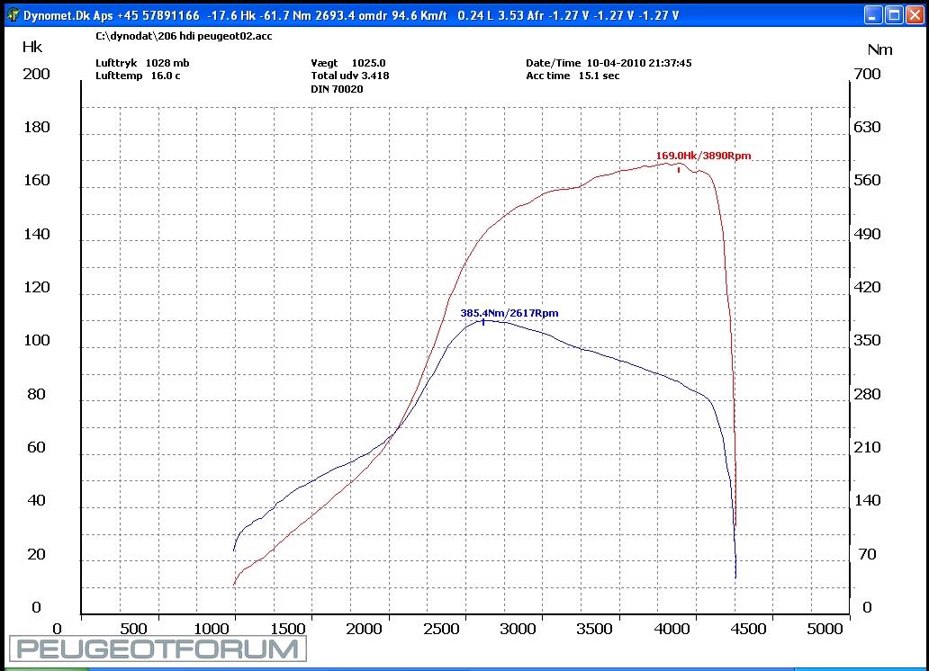Click the Dynomet app icon in title bar
This screenshot has height=671, width=929.
click(x=11, y=15)
